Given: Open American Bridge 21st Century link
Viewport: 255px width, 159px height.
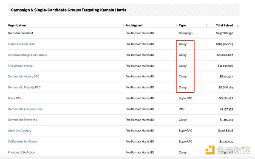Looking at the screenshot, I should click(x=28, y=55).
